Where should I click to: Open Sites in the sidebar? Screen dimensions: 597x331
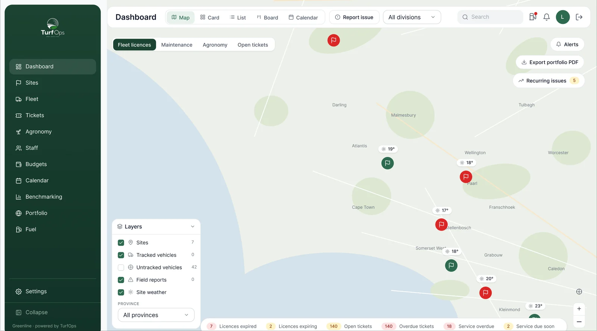click(53, 83)
